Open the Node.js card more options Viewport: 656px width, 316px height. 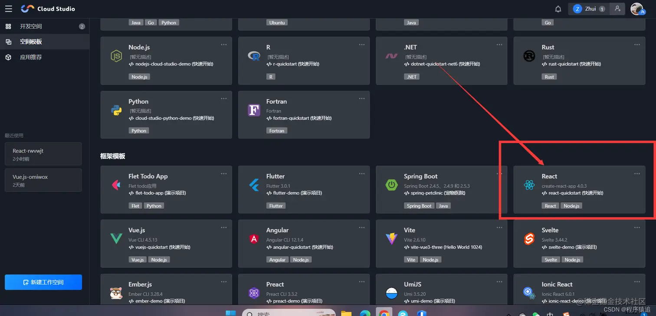(x=224, y=45)
